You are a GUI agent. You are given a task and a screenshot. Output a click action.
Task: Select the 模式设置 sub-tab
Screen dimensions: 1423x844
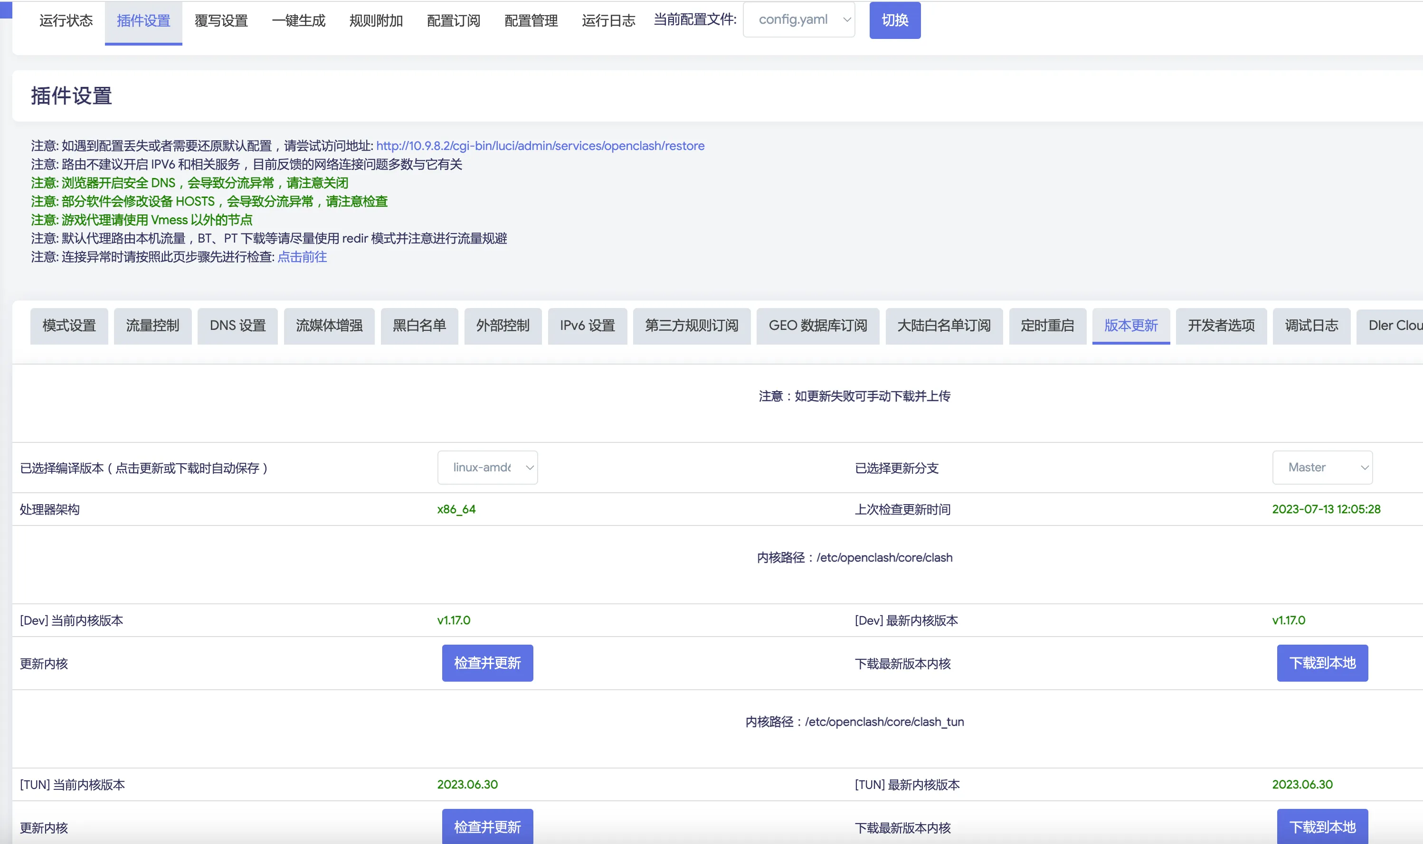tap(69, 326)
